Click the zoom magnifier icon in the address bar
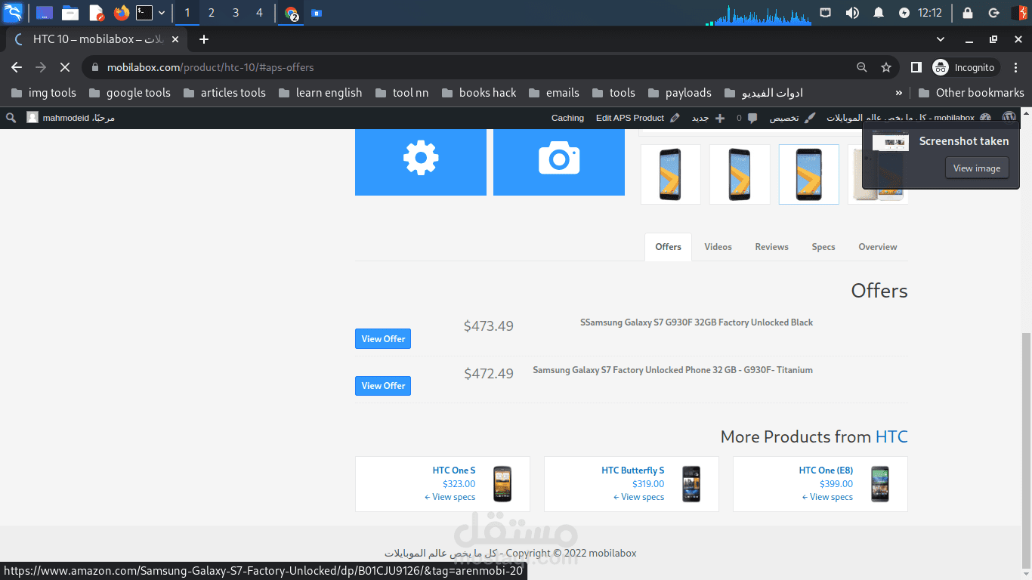Image resolution: width=1032 pixels, height=580 pixels. point(862,67)
